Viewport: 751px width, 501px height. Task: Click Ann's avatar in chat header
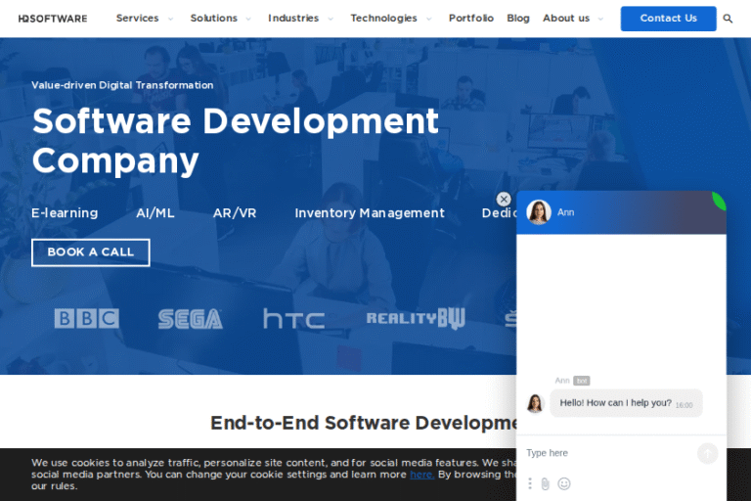coord(539,212)
